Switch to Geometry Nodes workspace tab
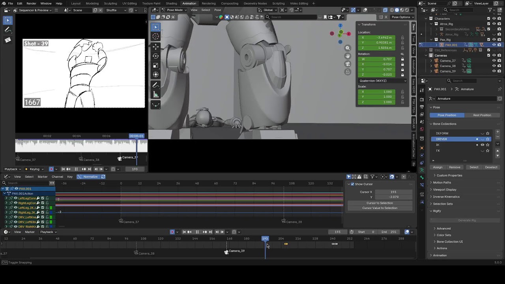This screenshot has width=505, height=284. click(x=255, y=3)
